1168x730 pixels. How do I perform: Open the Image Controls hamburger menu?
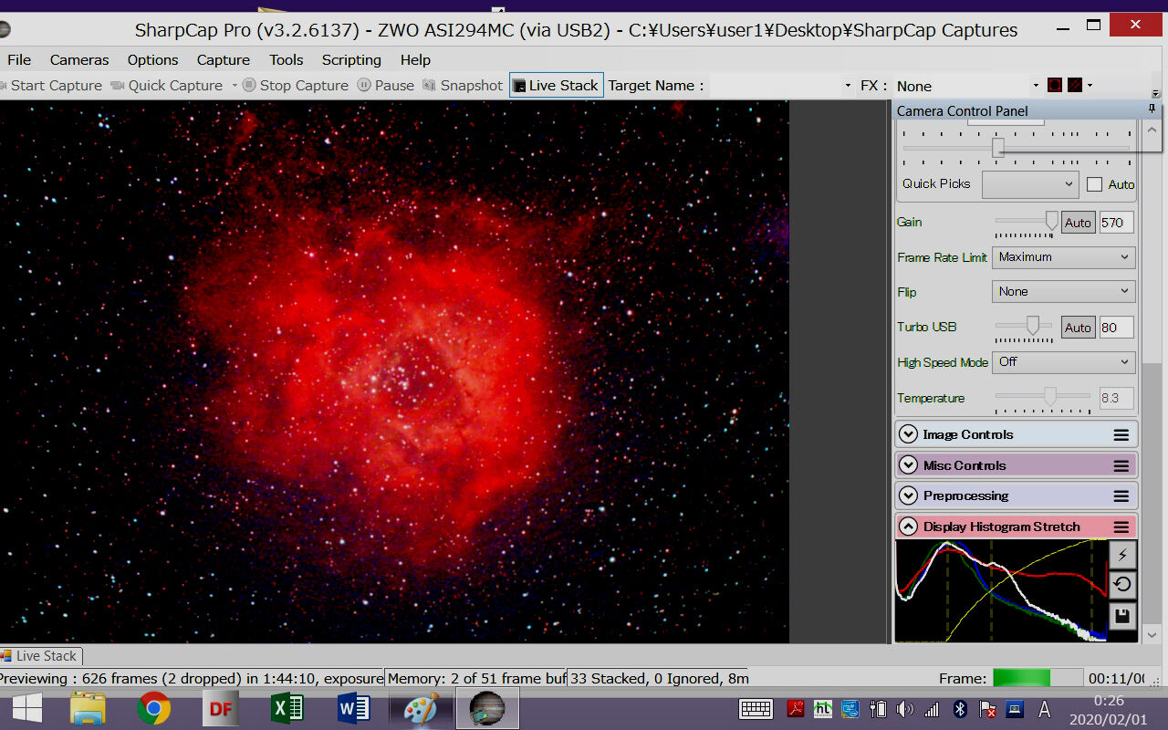1121,435
